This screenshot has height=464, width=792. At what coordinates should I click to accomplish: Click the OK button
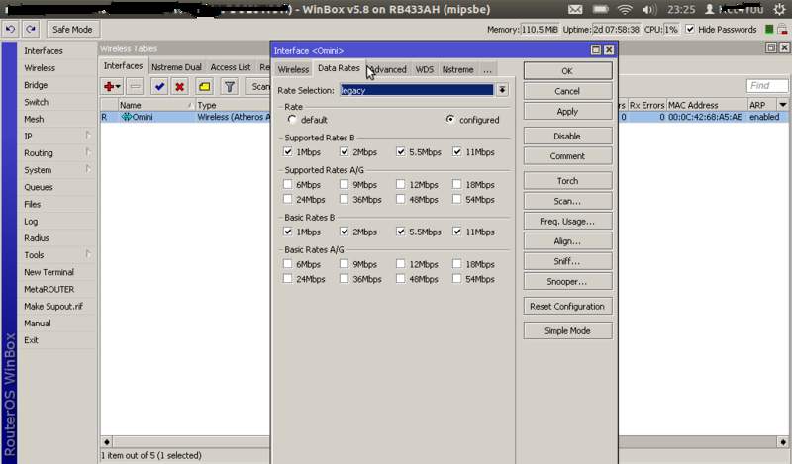567,71
